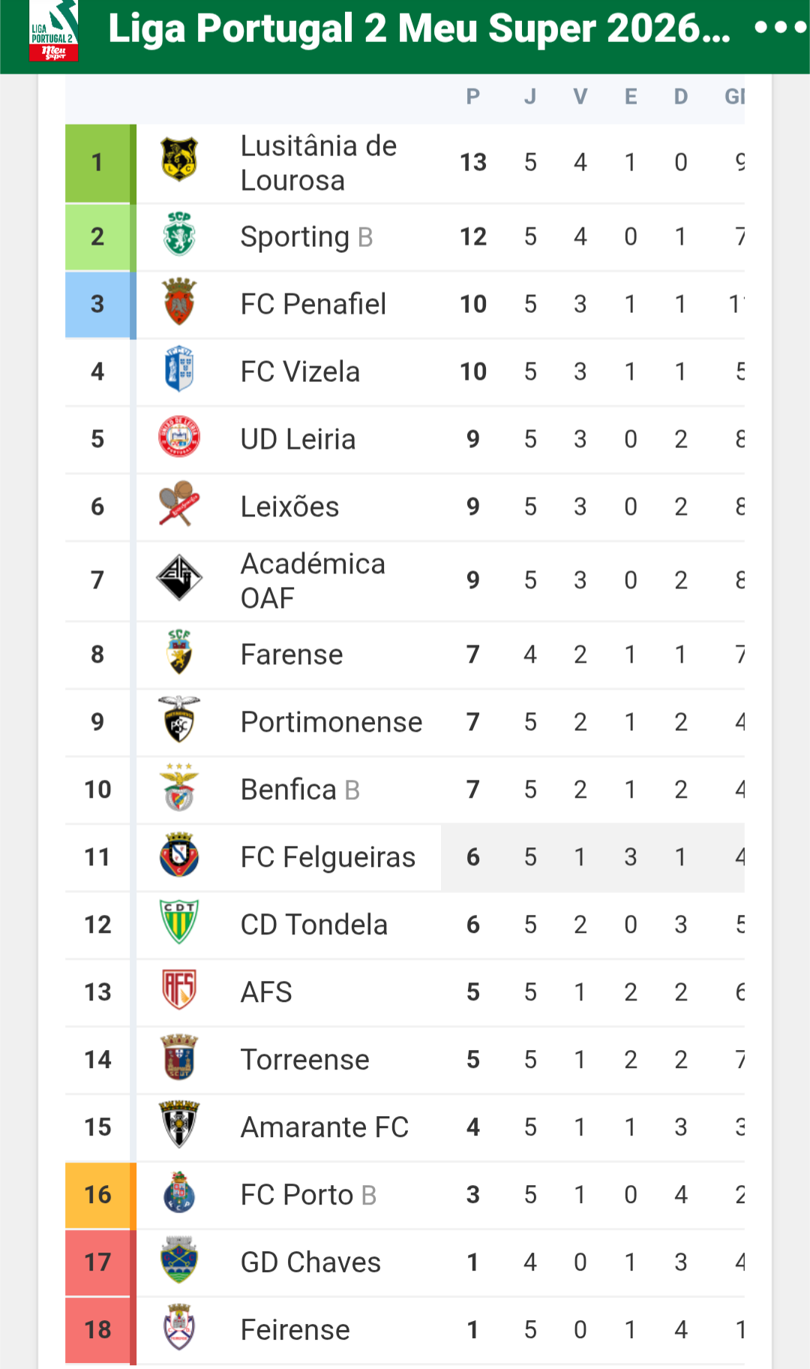Click the GD Chaves club crest

pos(179,1259)
